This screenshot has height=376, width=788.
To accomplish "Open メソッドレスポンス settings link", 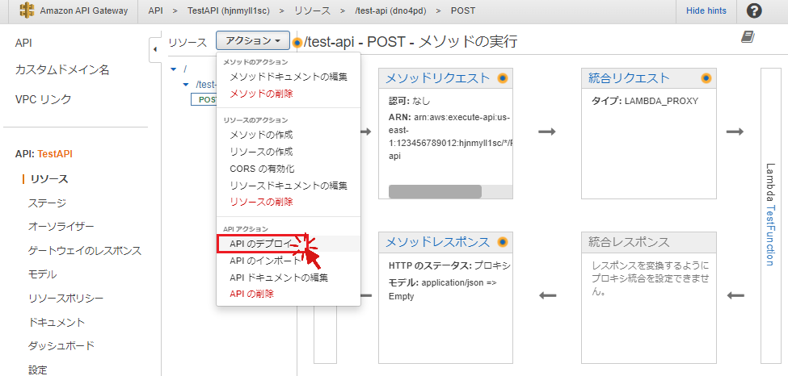I will [437, 243].
